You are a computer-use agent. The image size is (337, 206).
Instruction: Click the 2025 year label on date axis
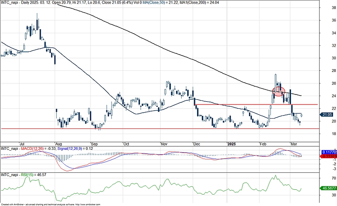coord(232,144)
